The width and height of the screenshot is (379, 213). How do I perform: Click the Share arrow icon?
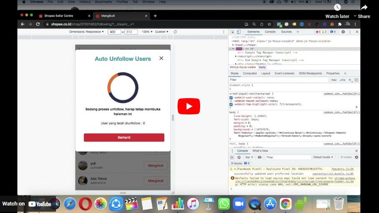click(364, 8)
